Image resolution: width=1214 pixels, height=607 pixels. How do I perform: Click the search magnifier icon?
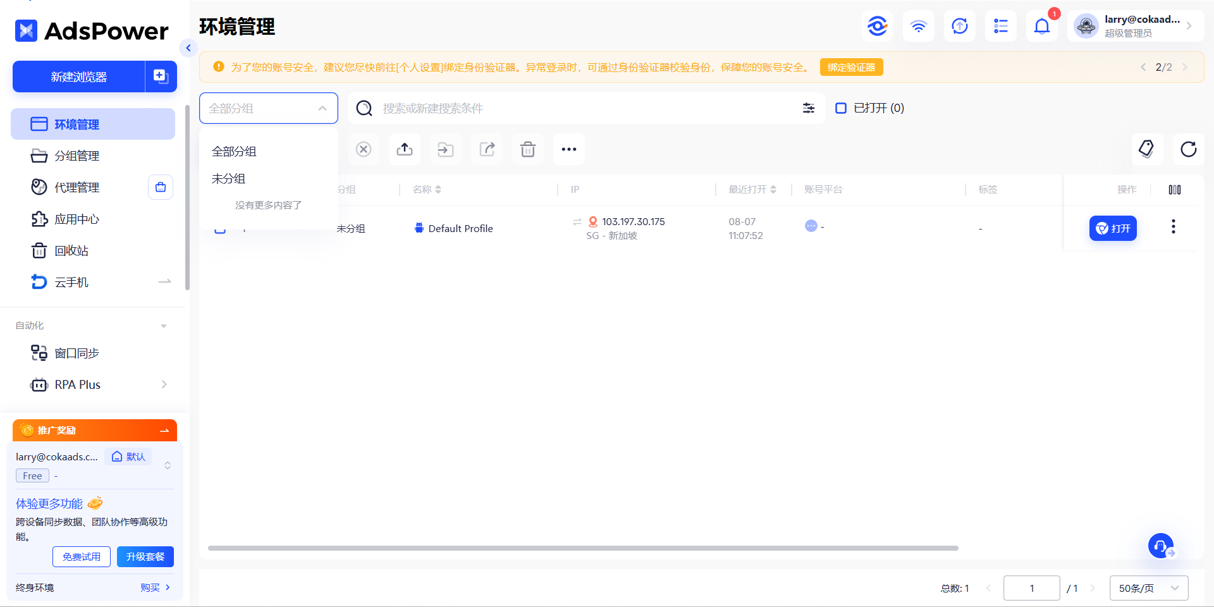click(364, 108)
